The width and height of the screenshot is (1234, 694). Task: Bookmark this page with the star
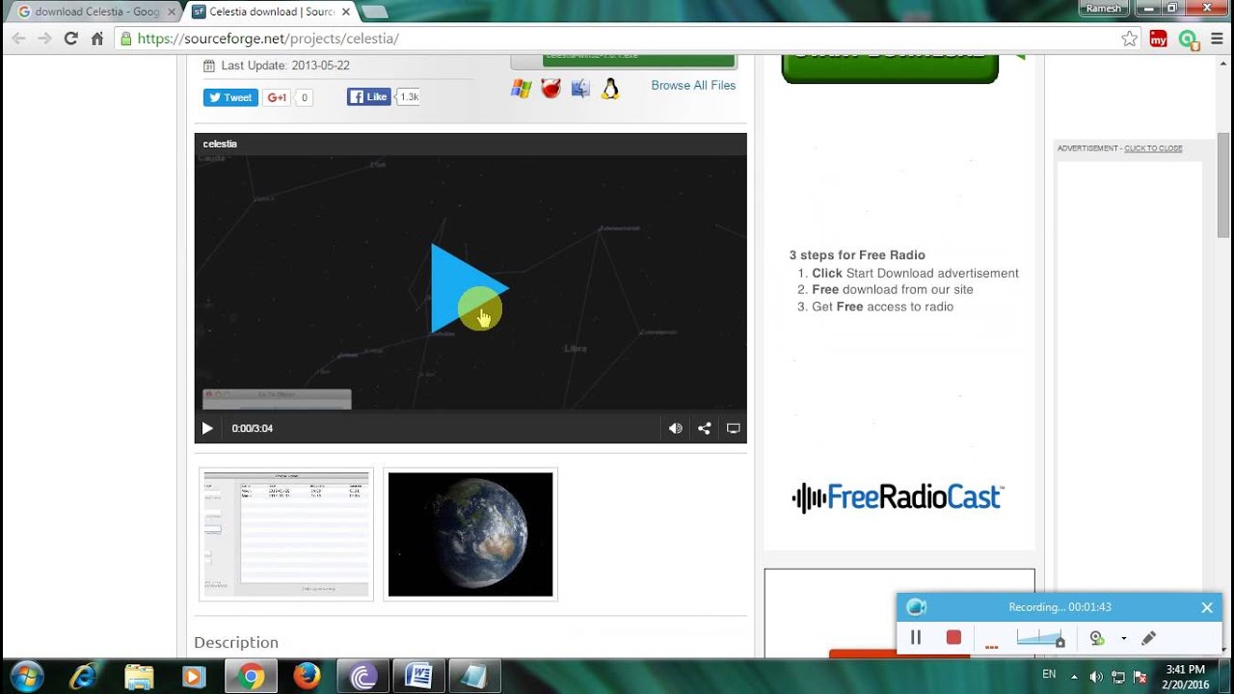coord(1130,39)
